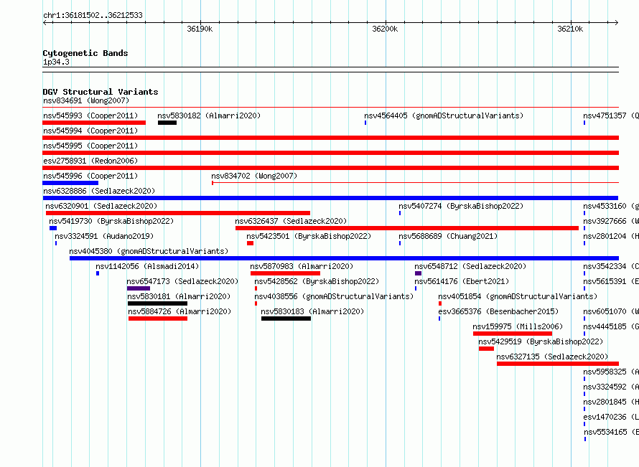Screen dimensions: 639x467
Task: Click the 1p34.3 cytogenetic band label
Action: tap(56, 62)
